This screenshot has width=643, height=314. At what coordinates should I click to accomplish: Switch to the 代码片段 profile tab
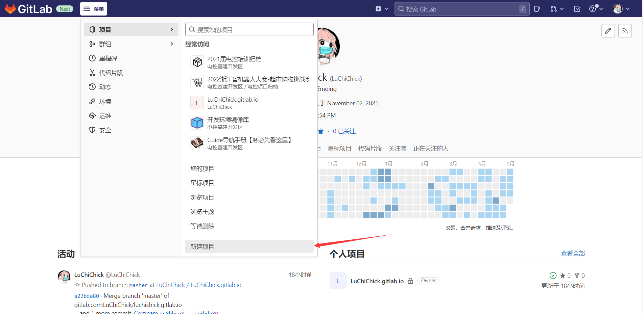(x=370, y=149)
